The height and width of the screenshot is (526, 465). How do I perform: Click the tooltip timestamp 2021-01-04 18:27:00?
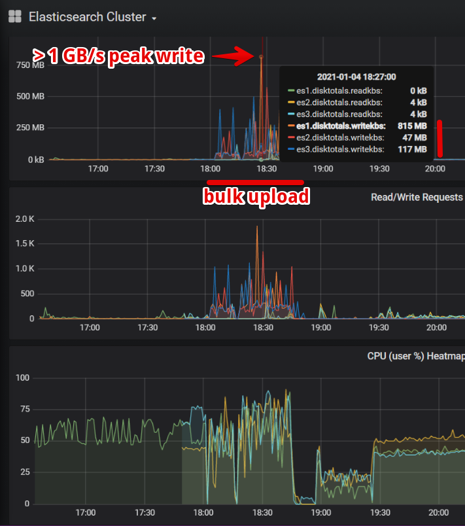point(356,77)
